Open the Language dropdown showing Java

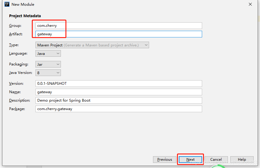[x=48, y=53]
